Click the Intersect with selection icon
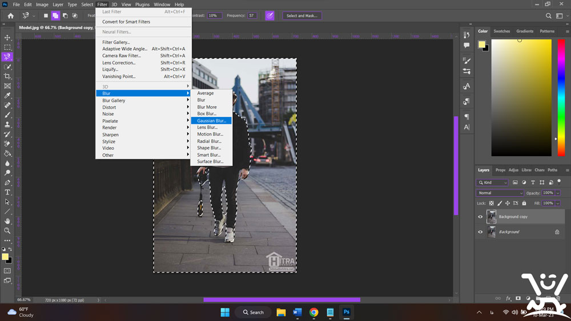The height and width of the screenshot is (321, 571). coord(75,15)
